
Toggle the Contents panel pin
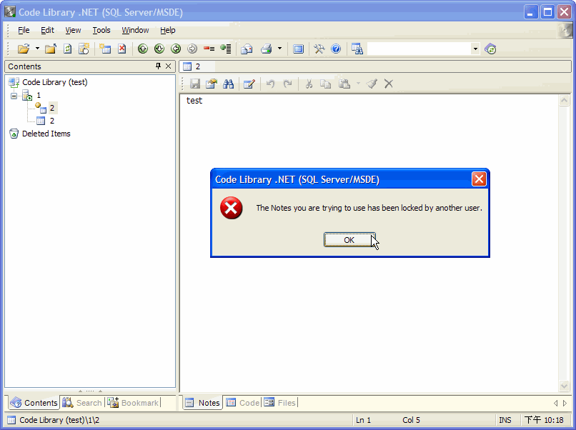[159, 66]
